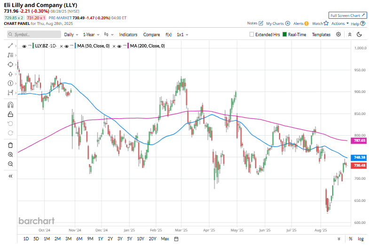Redo the drawing action
Viewport: 369px width, 245px height.
(10, 133)
